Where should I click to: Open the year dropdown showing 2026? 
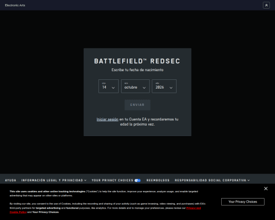(x=164, y=86)
